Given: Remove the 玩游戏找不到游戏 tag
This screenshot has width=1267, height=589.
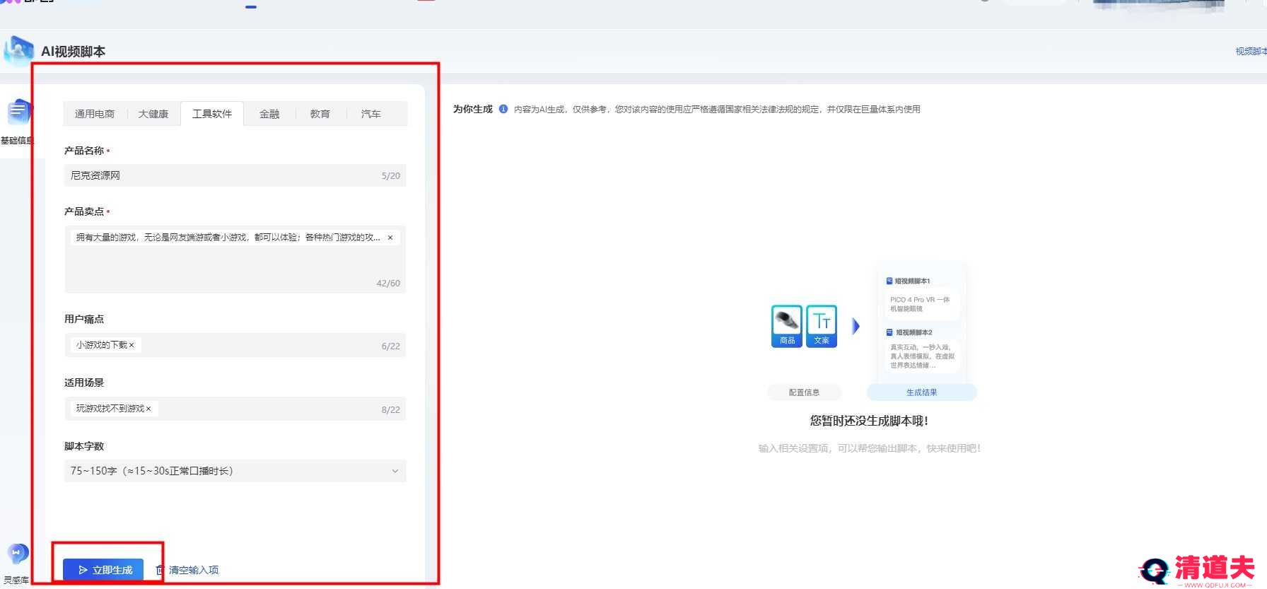Looking at the screenshot, I should click(148, 409).
